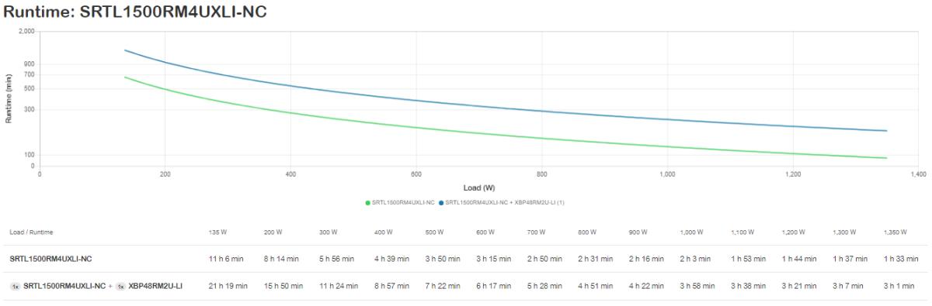Select the 1,350 W column header

coord(894,232)
